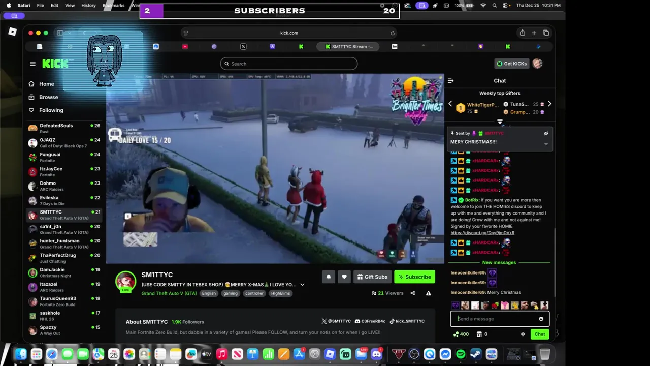Click the SM1TTYC streamer avatar
The height and width of the screenshot is (366, 650).
point(125,281)
